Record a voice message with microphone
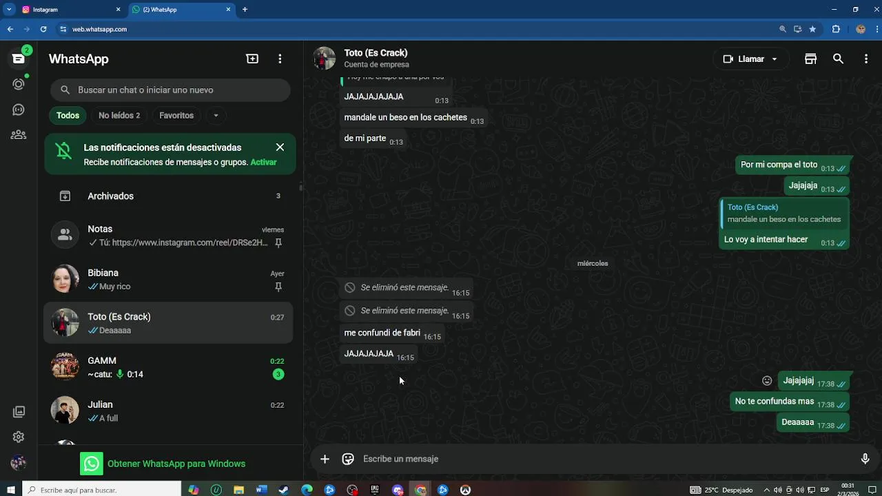Viewport: 882px width, 496px height. pyautogui.click(x=865, y=459)
